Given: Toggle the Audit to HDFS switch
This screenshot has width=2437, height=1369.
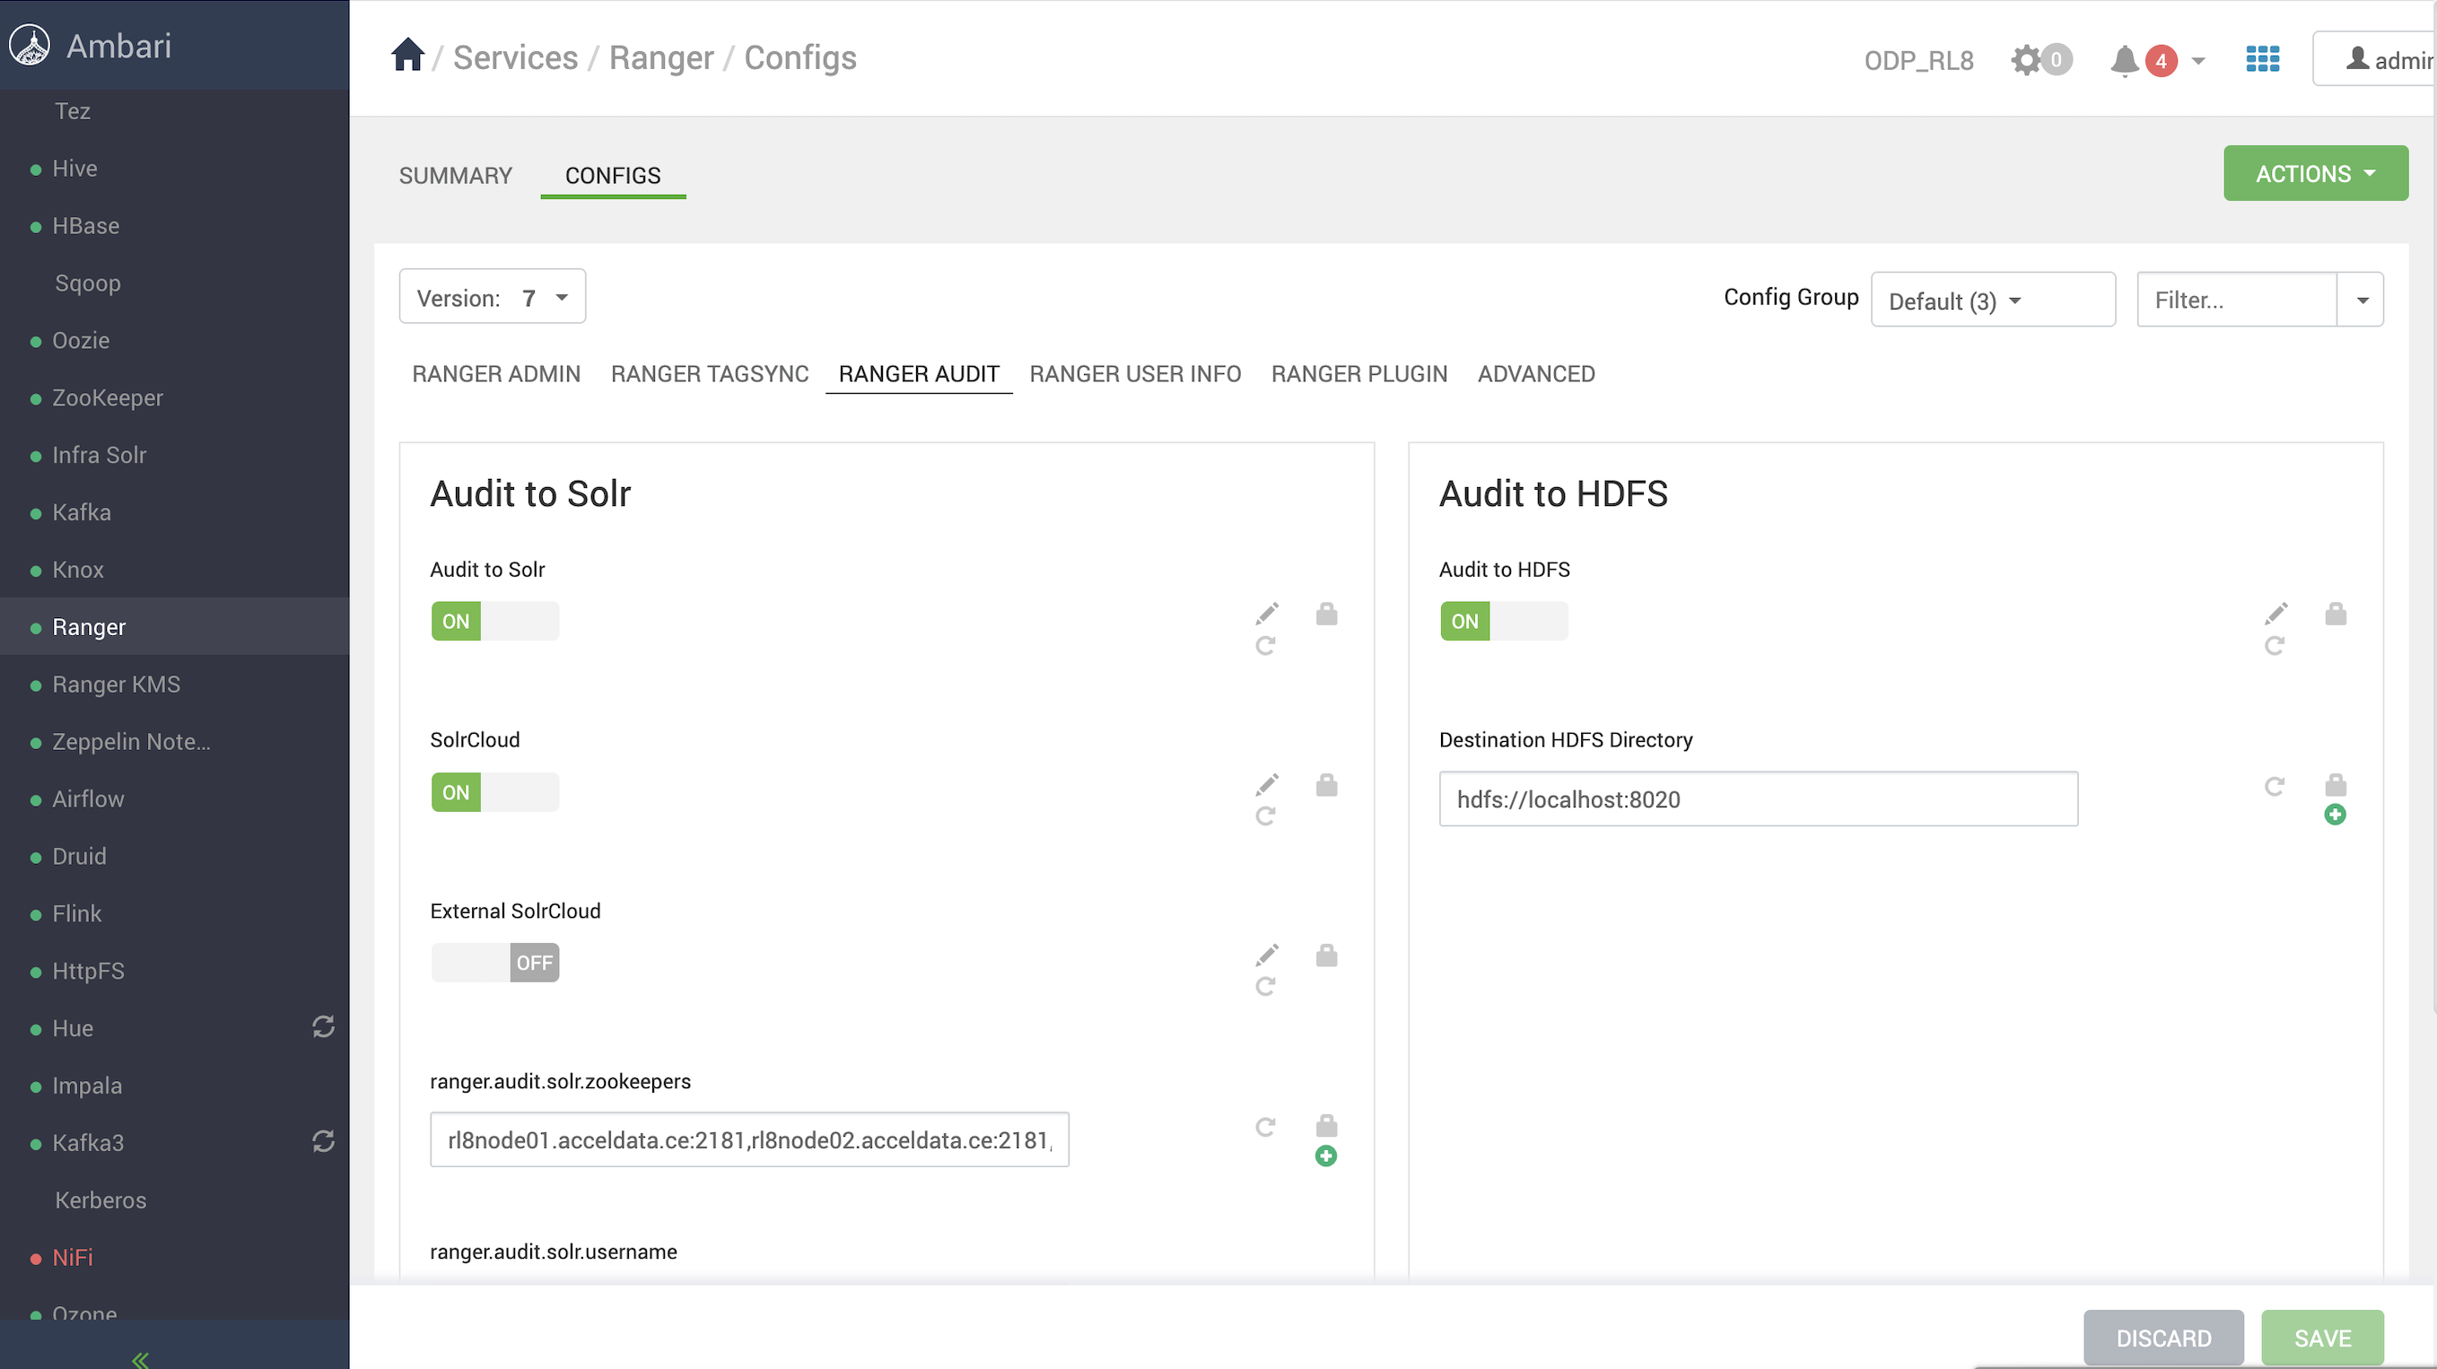Looking at the screenshot, I should (x=1504, y=621).
